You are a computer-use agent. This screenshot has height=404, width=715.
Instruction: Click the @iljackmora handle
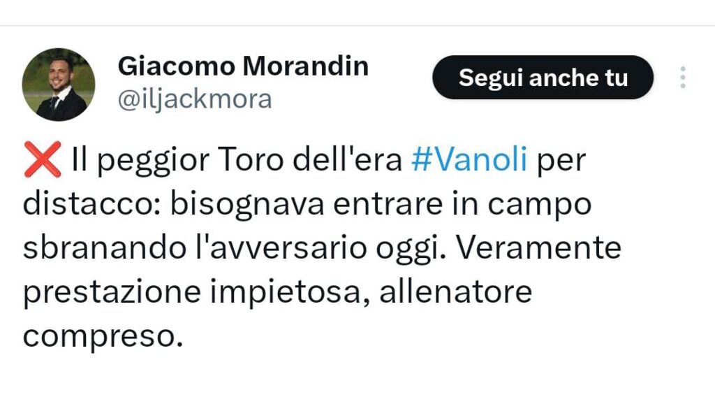[x=194, y=100]
